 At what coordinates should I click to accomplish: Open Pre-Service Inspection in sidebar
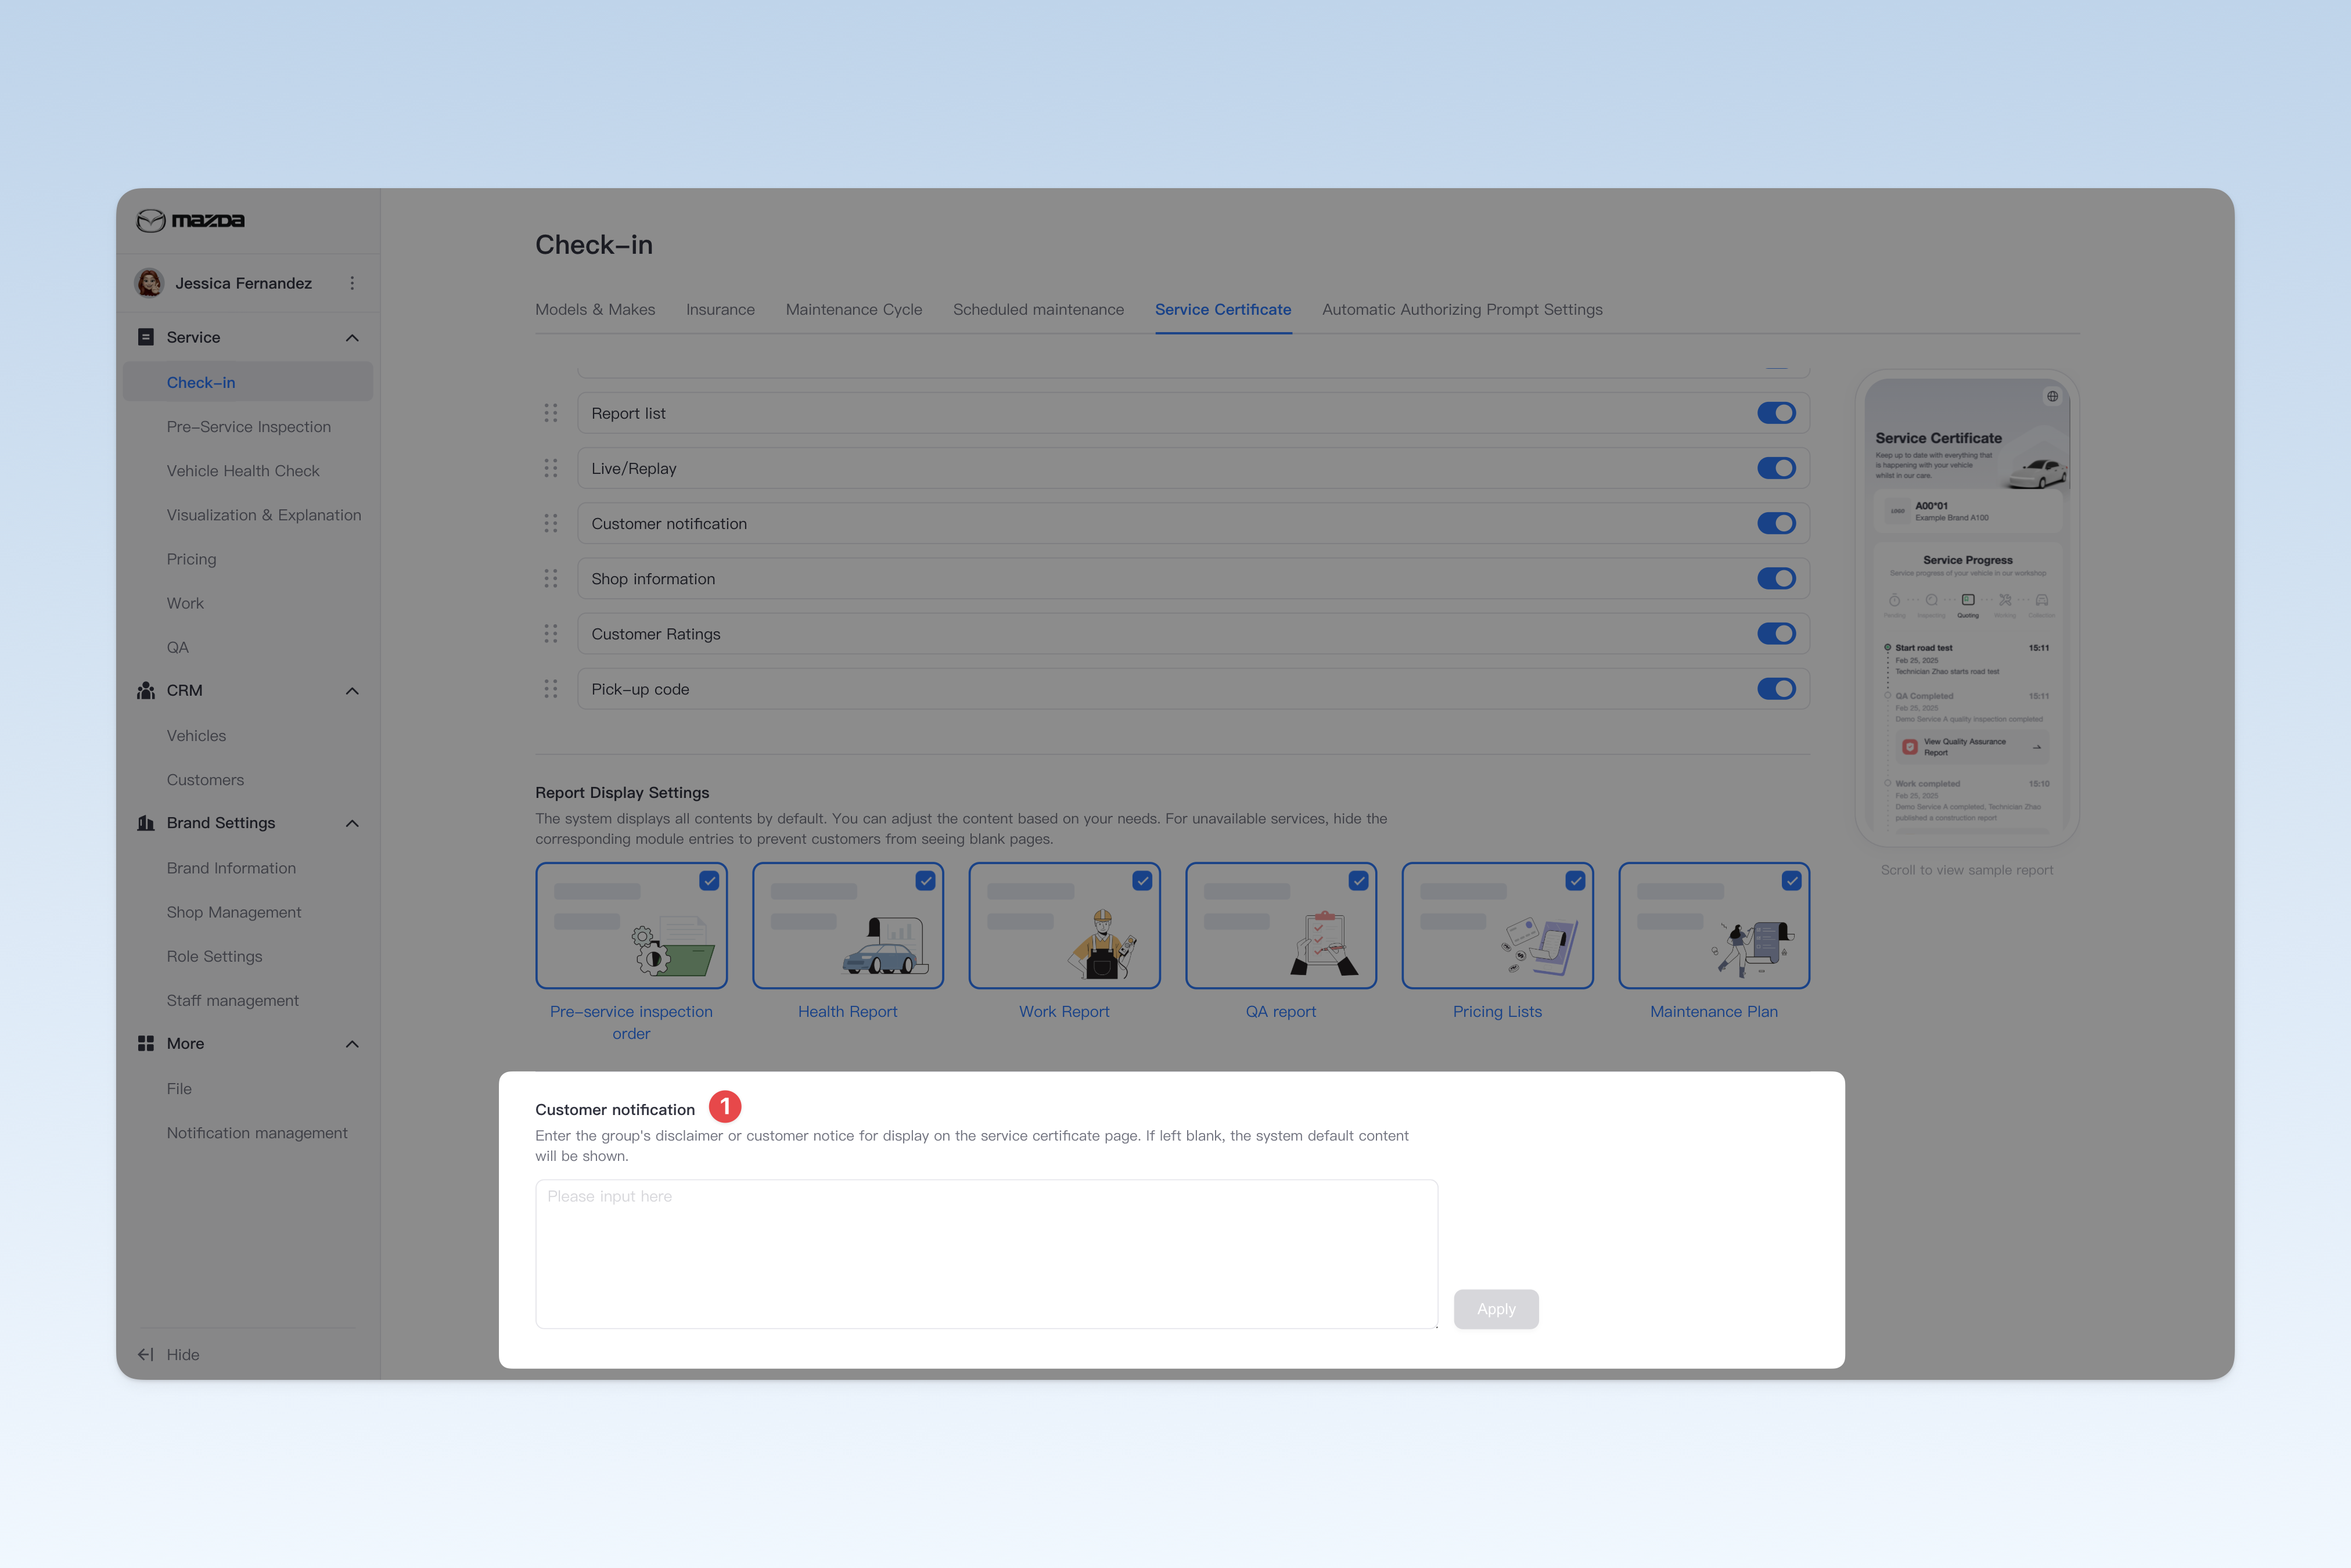(248, 426)
